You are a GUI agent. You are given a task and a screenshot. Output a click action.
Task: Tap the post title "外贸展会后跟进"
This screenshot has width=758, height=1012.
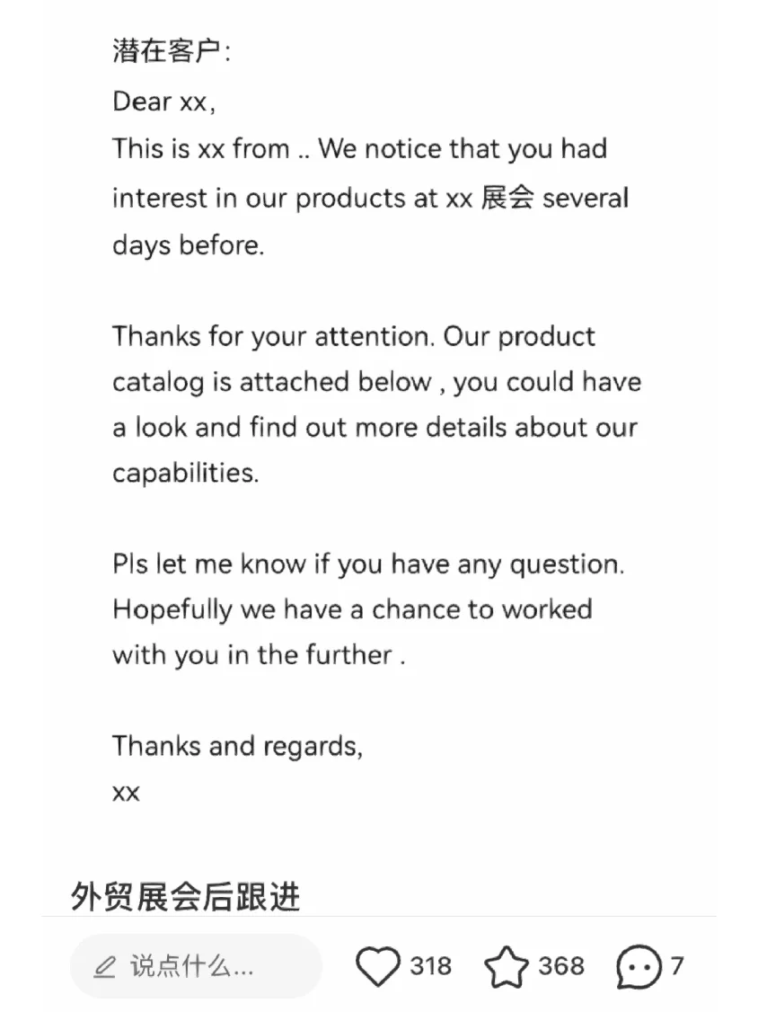tap(186, 897)
